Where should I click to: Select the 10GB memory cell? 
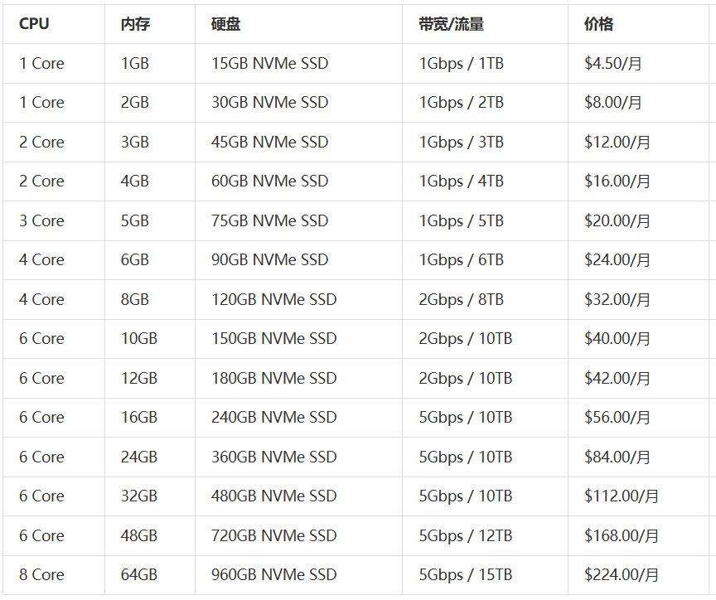(x=139, y=339)
